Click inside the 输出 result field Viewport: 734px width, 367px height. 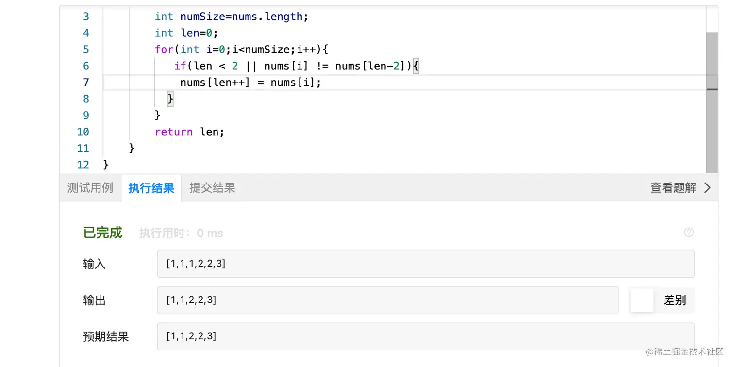[387, 300]
